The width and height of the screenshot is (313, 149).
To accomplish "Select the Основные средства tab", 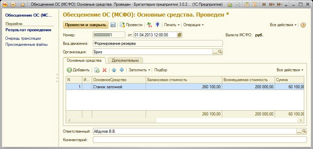I will pos(84,60).
